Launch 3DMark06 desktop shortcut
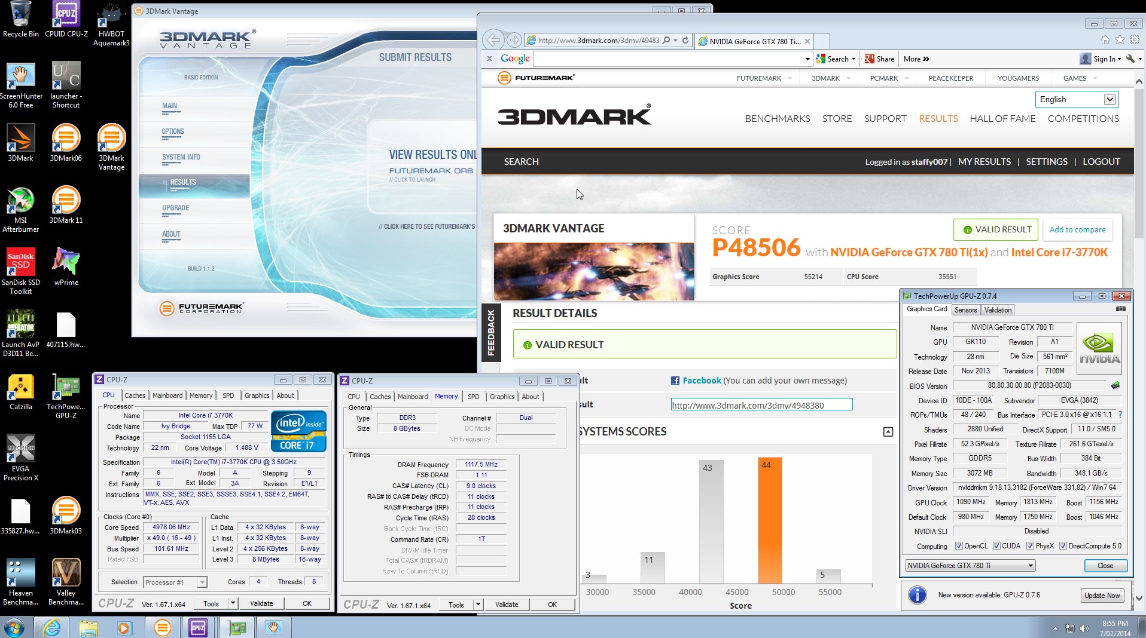Viewport: 1146px width, 638px height. point(66,143)
